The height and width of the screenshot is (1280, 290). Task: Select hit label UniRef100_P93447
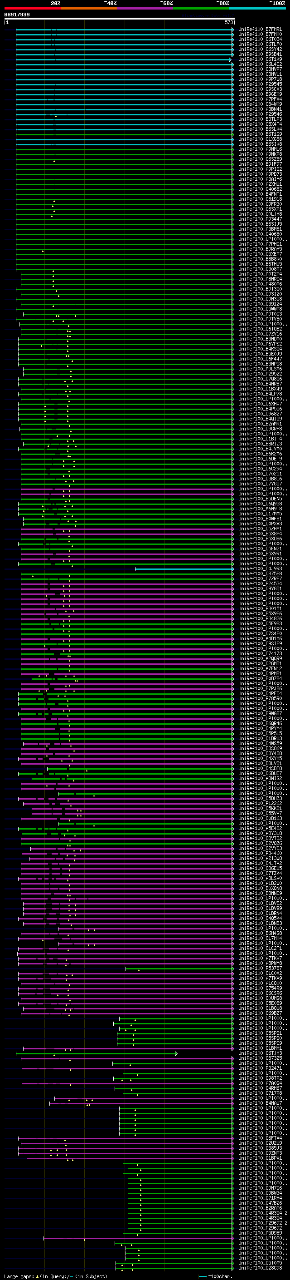click(260, 219)
